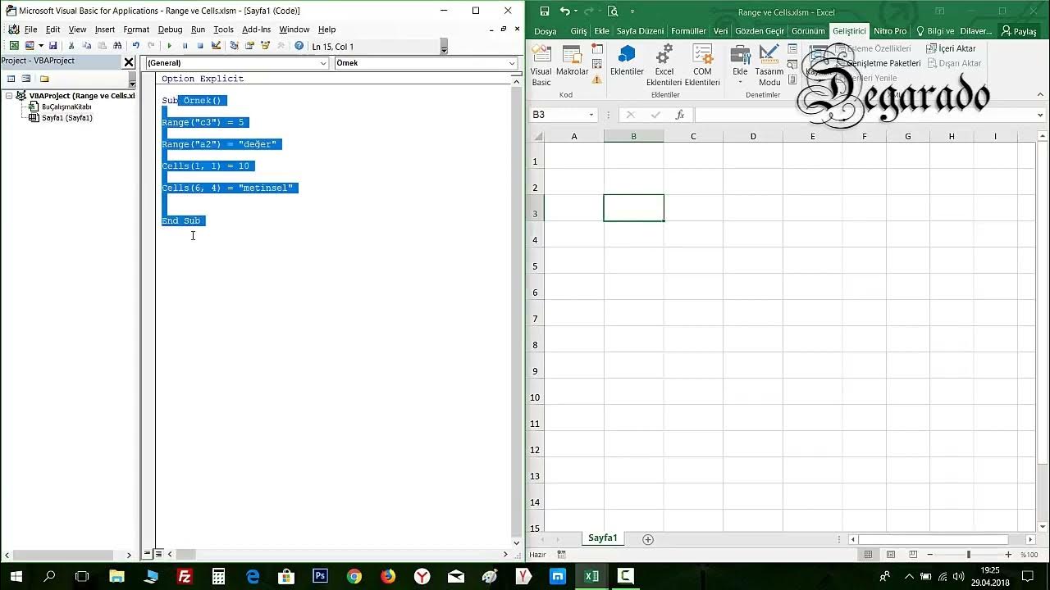Screen dimensions: 1050x590
Task: Click View Code icon in Project pane
Action: click(11, 79)
